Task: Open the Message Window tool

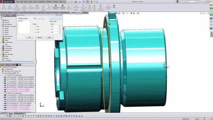Action: pos(63,7)
